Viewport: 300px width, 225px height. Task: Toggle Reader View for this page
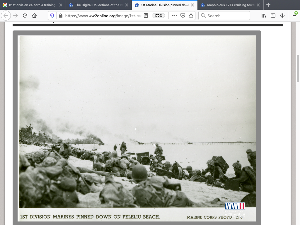click(x=146, y=16)
